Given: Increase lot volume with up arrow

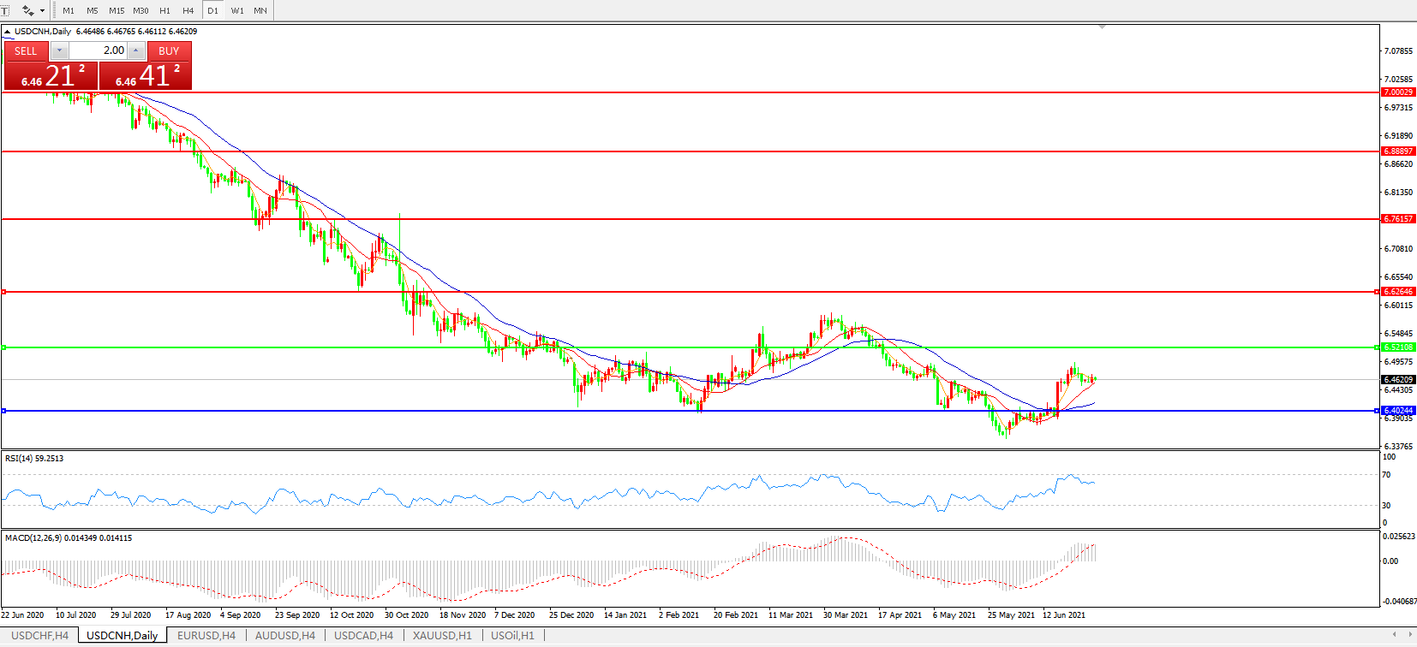Looking at the screenshot, I should [x=135, y=50].
